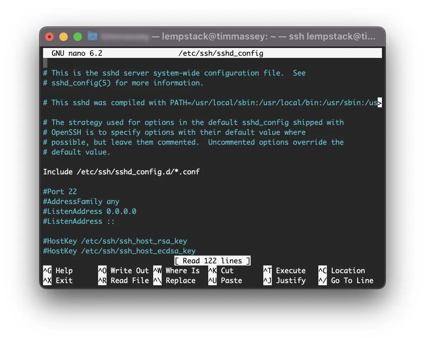This screenshot has width=425, height=341.
Task: Click the # default value. comment line
Action: (77, 152)
